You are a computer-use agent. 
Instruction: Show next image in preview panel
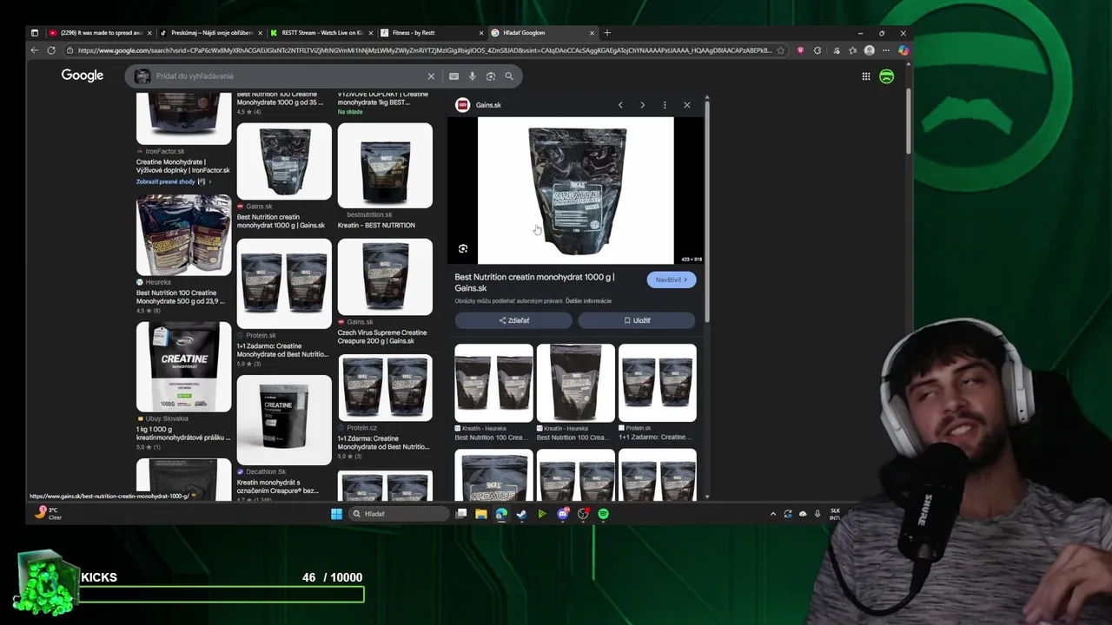point(642,105)
